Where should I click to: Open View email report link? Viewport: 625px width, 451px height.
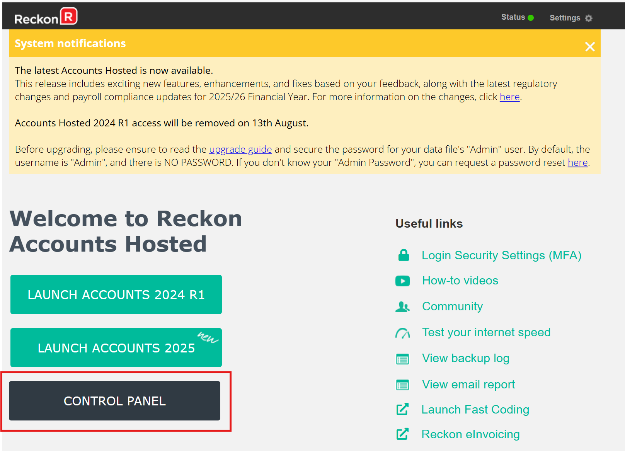pyautogui.click(x=468, y=385)
